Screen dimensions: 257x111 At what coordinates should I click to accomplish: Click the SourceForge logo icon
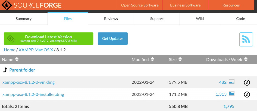coord(6,5)
